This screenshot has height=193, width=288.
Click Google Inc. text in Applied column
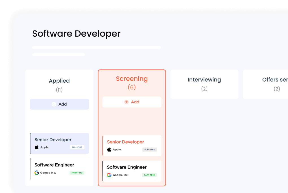pos(48,173)
